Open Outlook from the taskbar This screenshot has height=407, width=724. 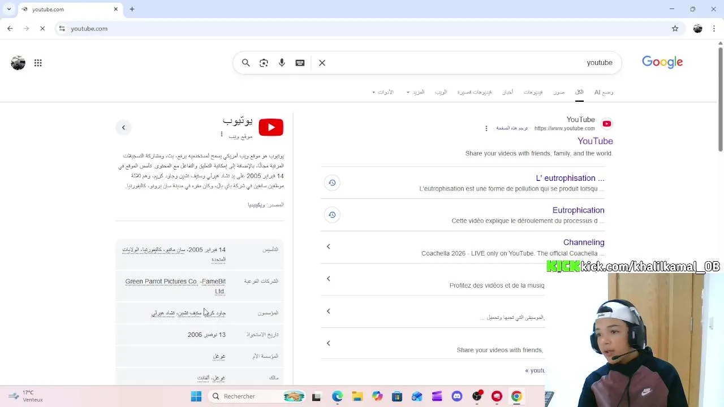click(x=417, y=396)
